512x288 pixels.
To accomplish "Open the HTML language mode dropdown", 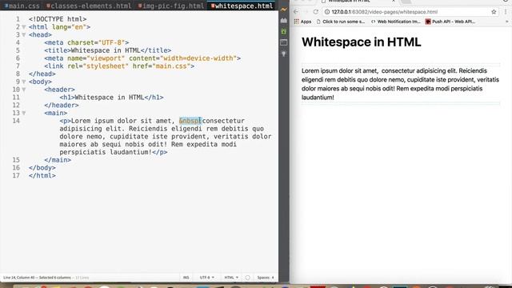I will pos(231,278).
